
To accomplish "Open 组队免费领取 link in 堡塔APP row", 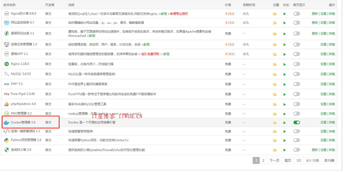I will click(x=150, y=54).
